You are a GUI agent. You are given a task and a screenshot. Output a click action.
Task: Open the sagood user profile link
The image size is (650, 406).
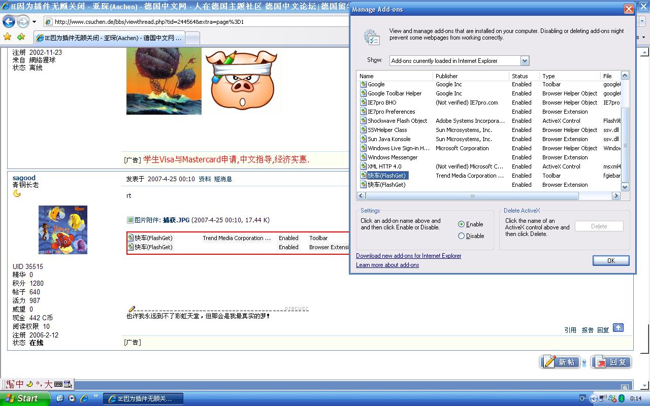click(x=24, y=178)
